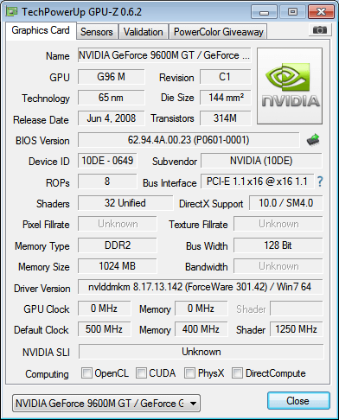Toggle the DirectCompute checkbox
This screenshot has height=420, width=339.
pos(237,372)
